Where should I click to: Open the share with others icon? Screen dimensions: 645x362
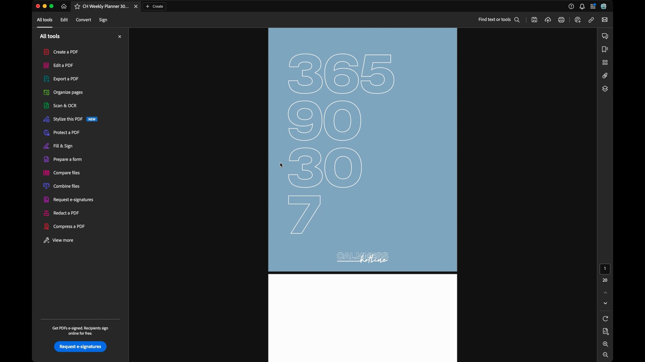(578, 20)
